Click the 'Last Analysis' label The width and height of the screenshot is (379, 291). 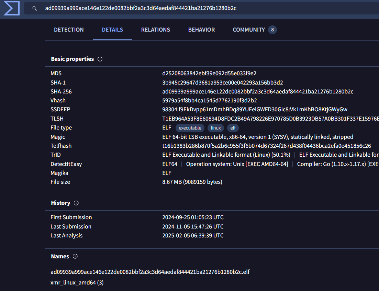(x=66, y=236)
